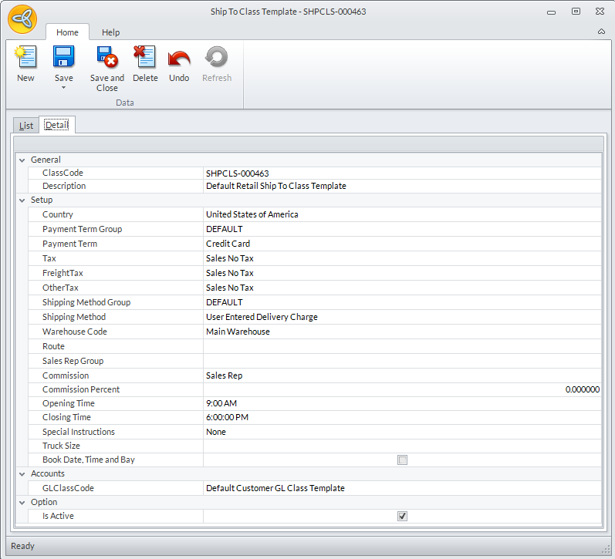Uncheck the Is Active checkbox
This screenshot has height=559, width=615.
pyautogui.click(x=402, y=517)
